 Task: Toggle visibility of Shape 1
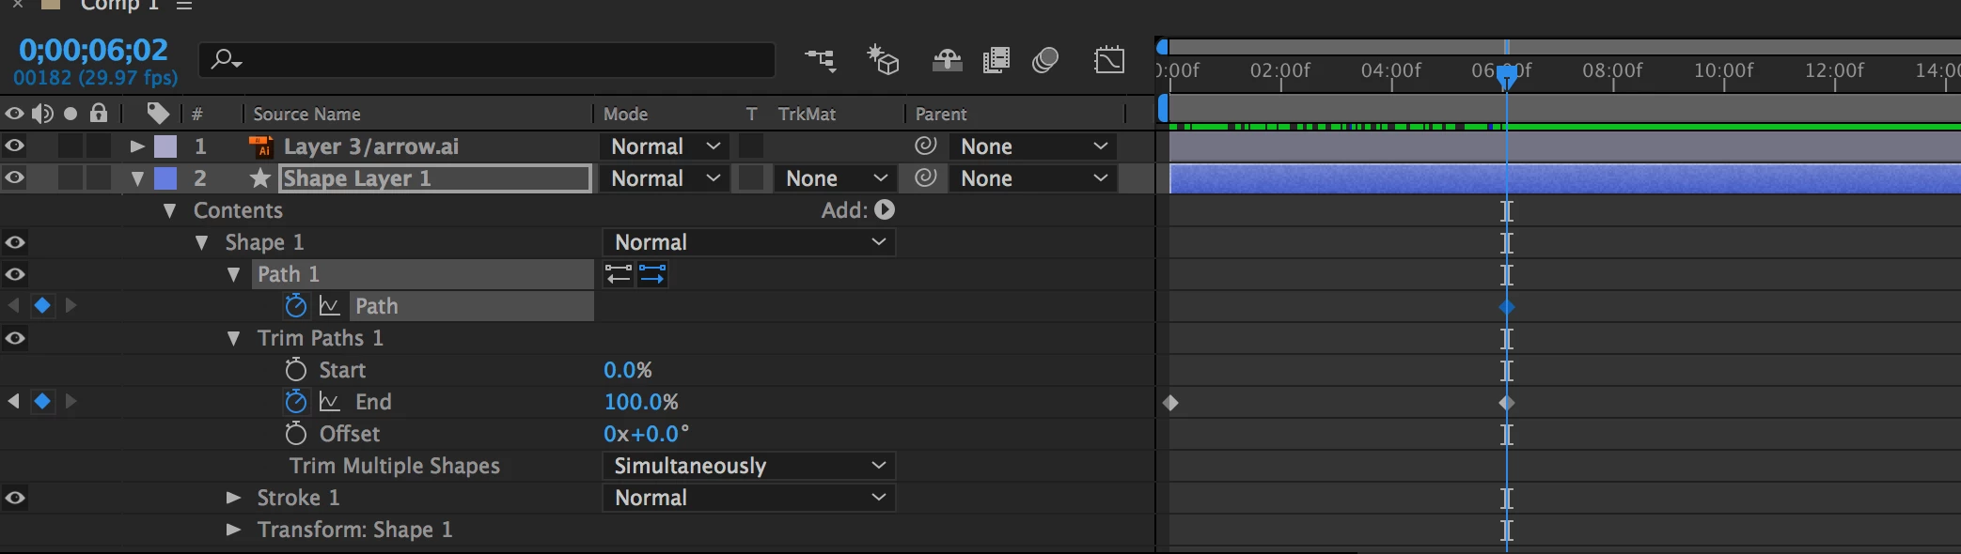tap(15, 242)
